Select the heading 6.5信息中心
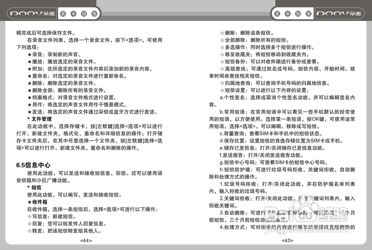 (33, 166)
